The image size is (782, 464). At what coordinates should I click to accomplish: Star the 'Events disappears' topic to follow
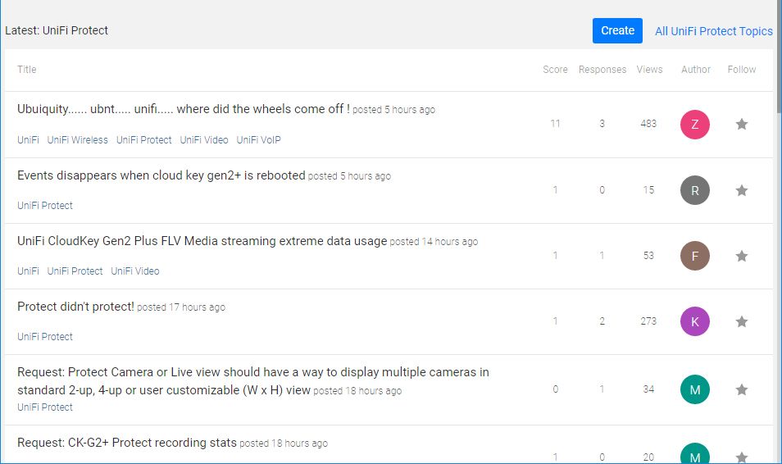(x=742, y=190)
